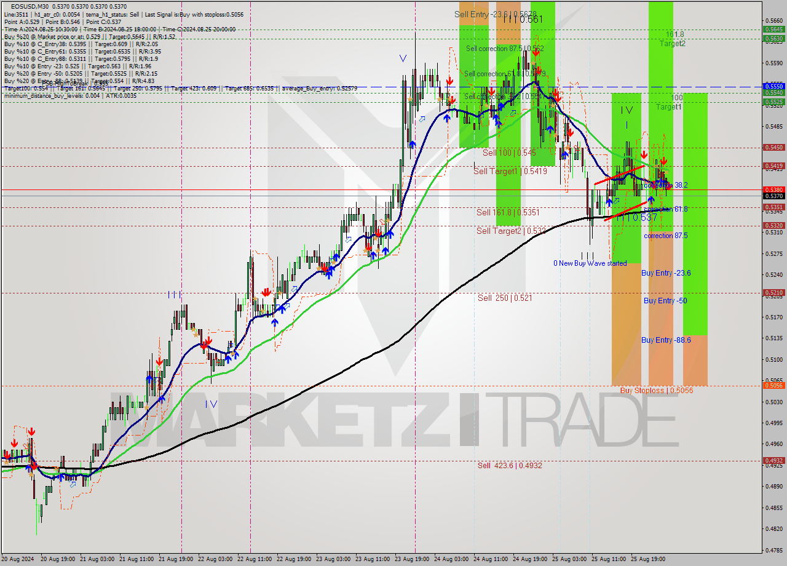Click the 'Buy Entry -23.6' label
This screenshot has height=566, width=787.
(x=666, y=273)
